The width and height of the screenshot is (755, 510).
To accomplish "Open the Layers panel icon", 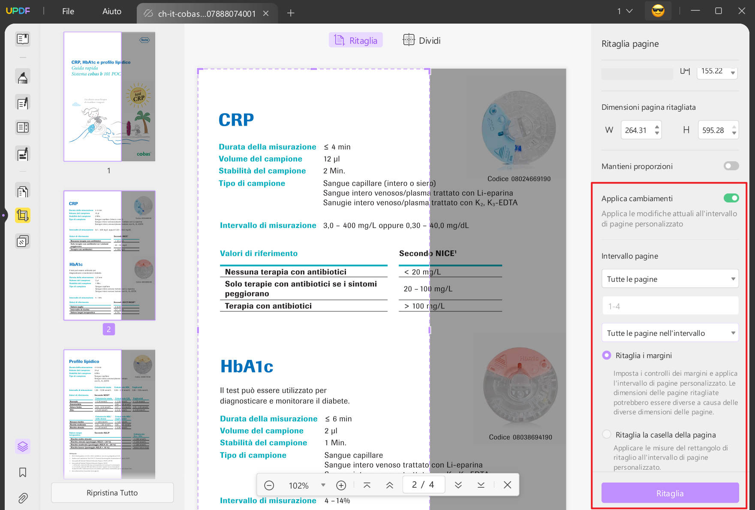I will tap(22, 447).
